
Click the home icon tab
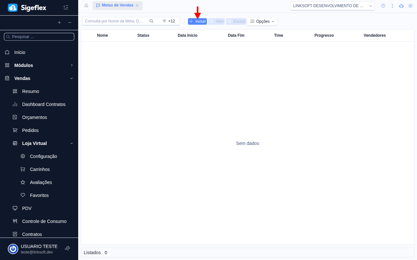[x=86, y=6]
